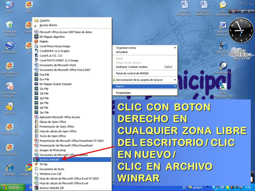Choose Documento de Microsoft Office Word 2007

(x=72, y=70)
